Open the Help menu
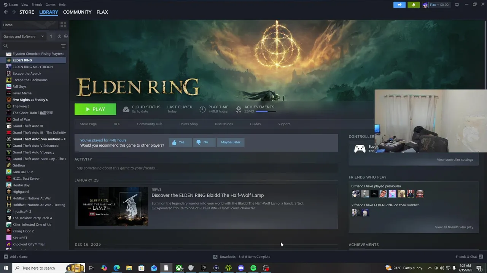The image size is (487, 273). click(62, 5)
